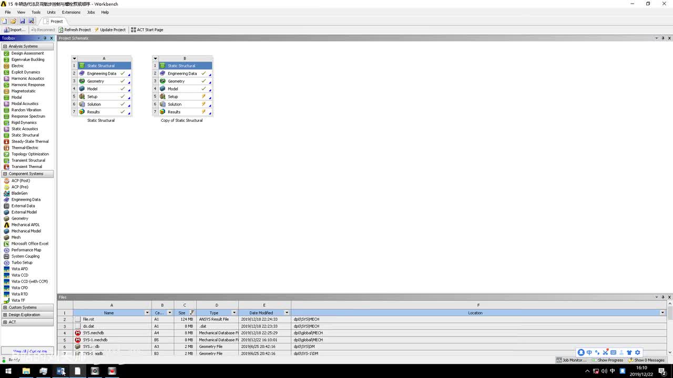Open the Help menu
This screenshot has width=673, height=378.
[105, 12]
